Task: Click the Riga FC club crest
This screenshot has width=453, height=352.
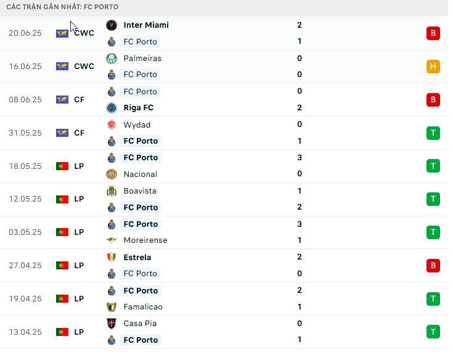Action: click(112, 108)
